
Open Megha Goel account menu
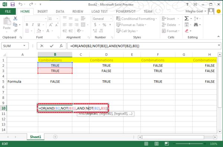[196, 11]
